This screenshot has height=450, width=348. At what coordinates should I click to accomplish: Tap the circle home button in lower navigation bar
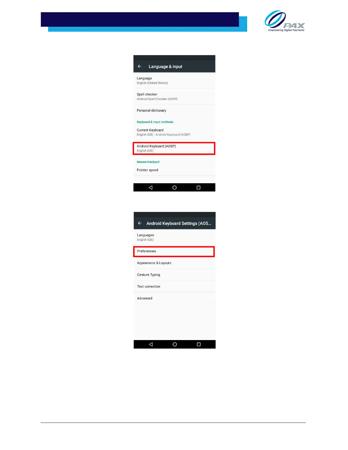175,344
